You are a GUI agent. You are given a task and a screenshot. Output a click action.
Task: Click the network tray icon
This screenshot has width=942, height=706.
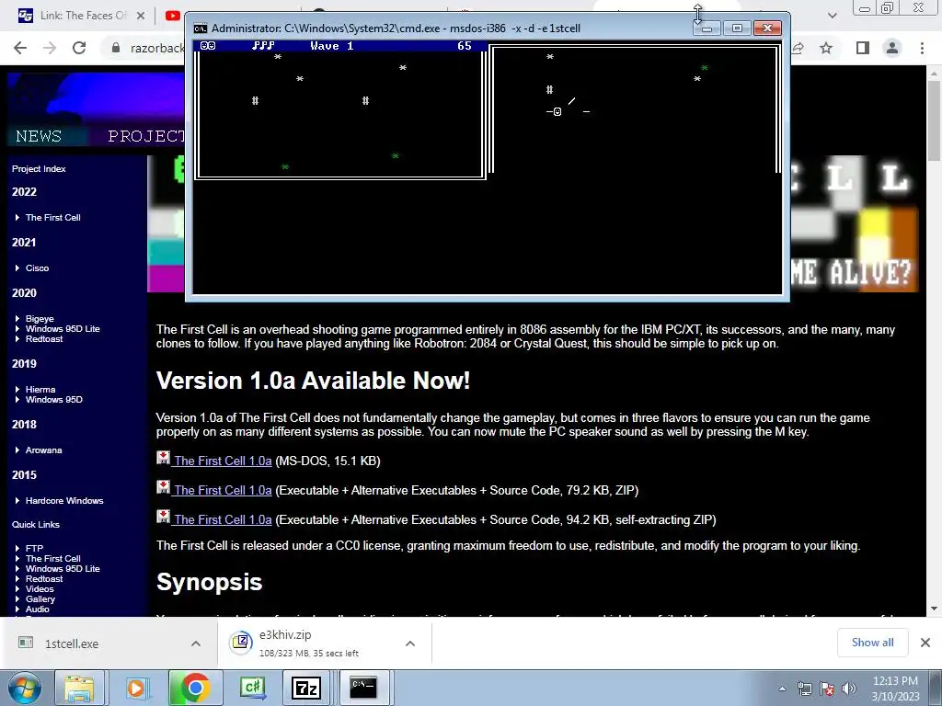click(x=804, y=689)
